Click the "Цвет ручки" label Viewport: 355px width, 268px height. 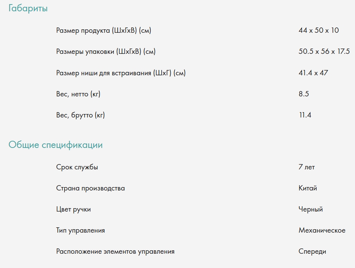(73, 209)
